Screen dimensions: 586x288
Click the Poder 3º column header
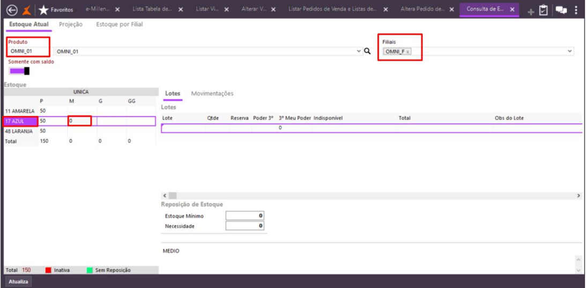(264, 118)
